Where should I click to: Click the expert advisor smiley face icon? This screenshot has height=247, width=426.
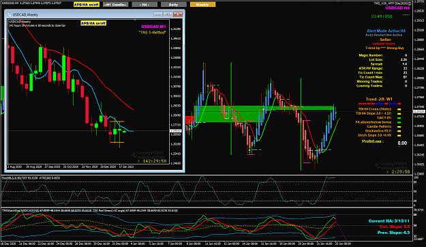pyautogui.click(x=410, y=3)
